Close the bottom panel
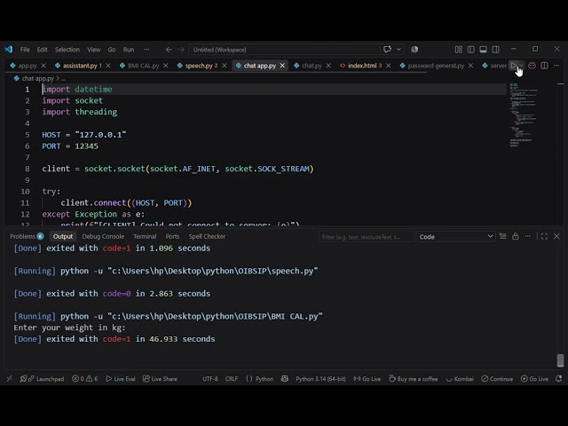This screenshot has height=426, width=568. pyautogui.click(x=556, y=236)
